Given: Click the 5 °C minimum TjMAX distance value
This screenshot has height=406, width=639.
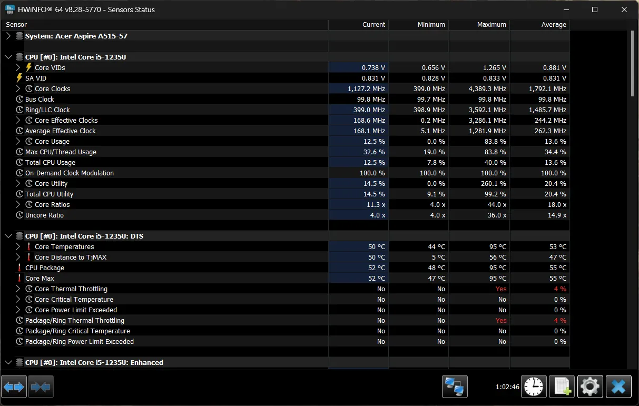Looking at the screenshot, I should click(x=437, y=257).
